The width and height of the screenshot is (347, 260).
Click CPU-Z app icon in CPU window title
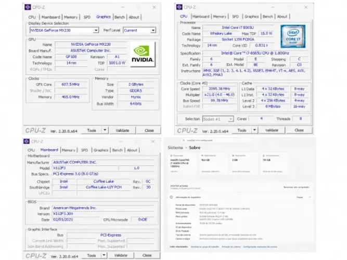click(x=179, y=7)
